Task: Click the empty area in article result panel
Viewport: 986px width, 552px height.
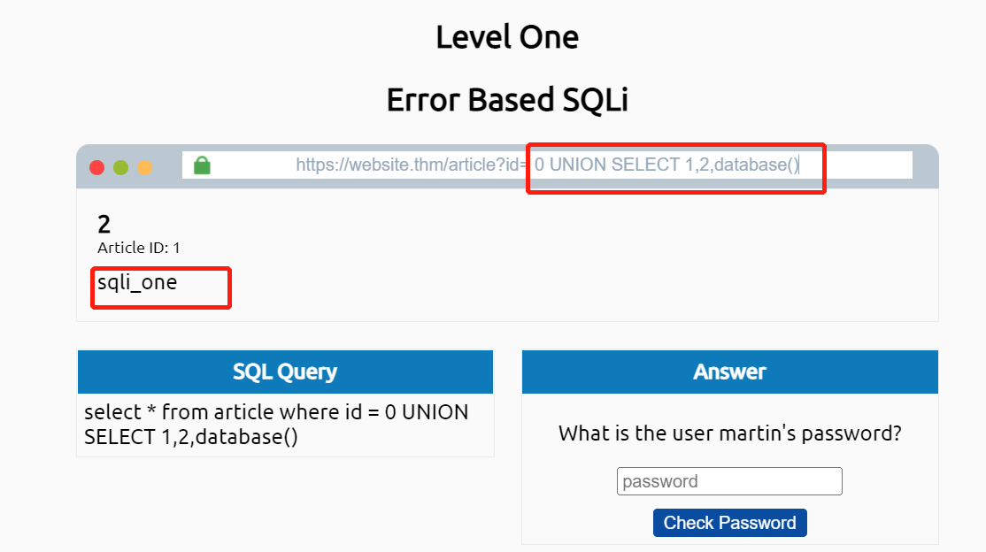Action: click(x=575, y=265)
